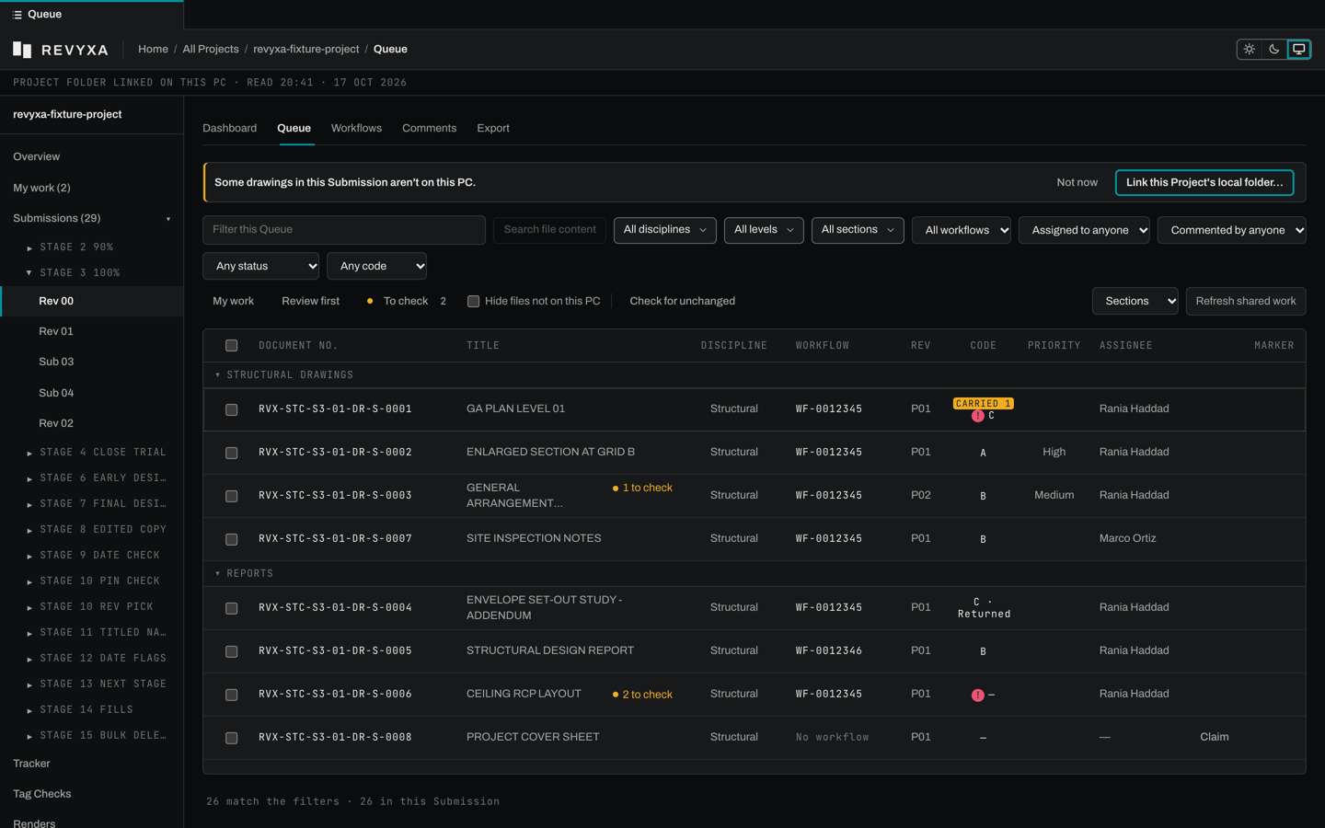1325x828 pixels.
Task: Click the red alert icon on CEILING RCP LAYOUT row
Action: (977, 695)
